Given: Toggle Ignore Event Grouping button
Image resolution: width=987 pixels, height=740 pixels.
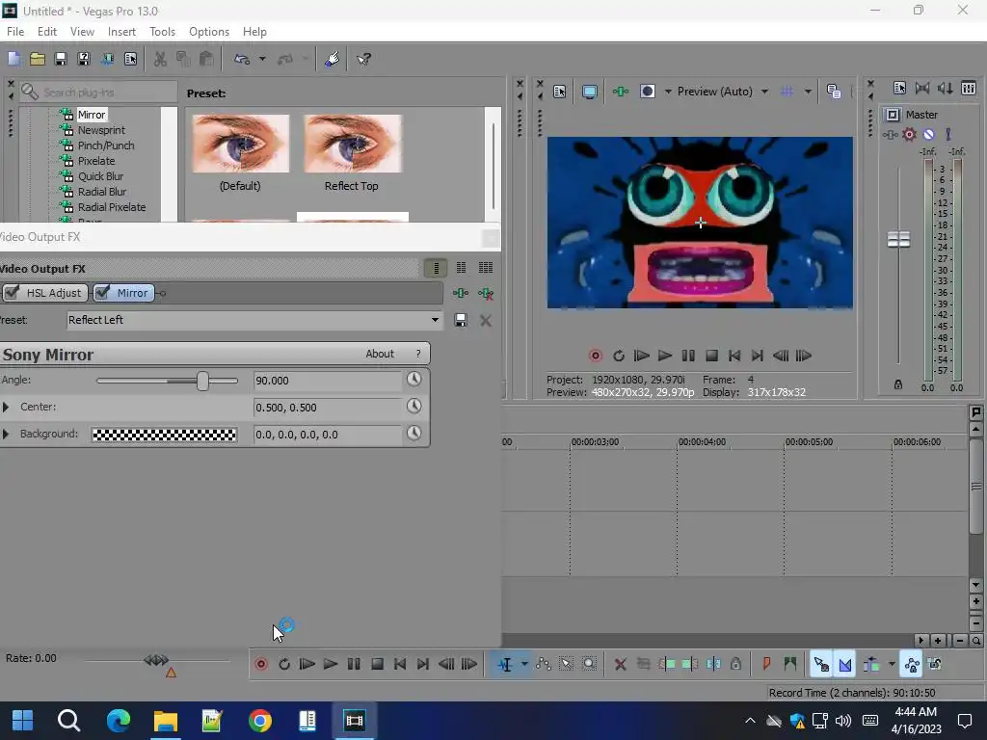Looking at the screenshot, I should click(x=935, y=664).
